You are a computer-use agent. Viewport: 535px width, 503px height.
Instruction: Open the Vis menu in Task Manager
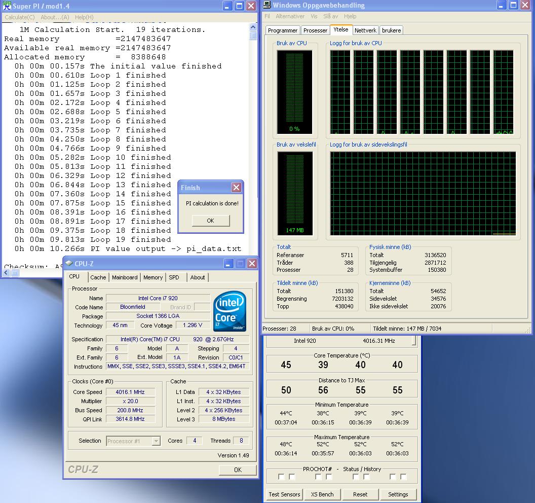[314, 16]
